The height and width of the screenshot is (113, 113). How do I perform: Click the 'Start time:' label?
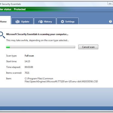(x=11, y=61)
